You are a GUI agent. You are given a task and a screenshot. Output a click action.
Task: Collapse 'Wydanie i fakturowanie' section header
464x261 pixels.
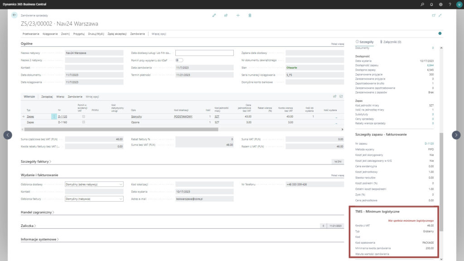pos(39,175)
